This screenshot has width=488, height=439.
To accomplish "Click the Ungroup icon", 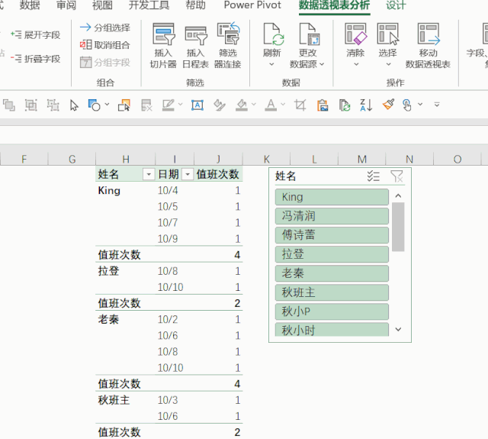I will pyautogui.click(x=85, y=44).
